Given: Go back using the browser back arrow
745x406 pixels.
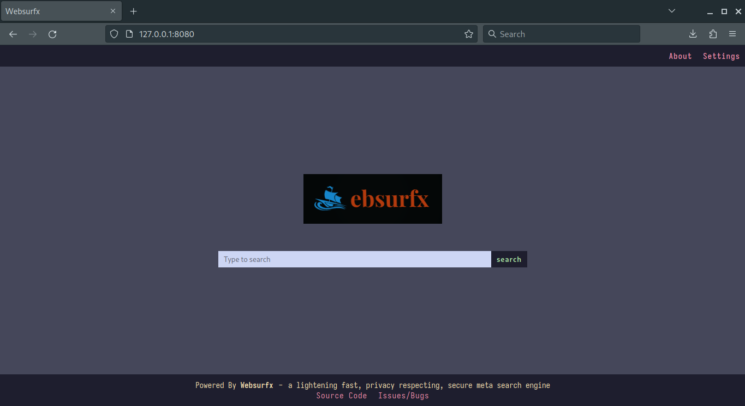Looking at the screenshot, I should (13, 34).
